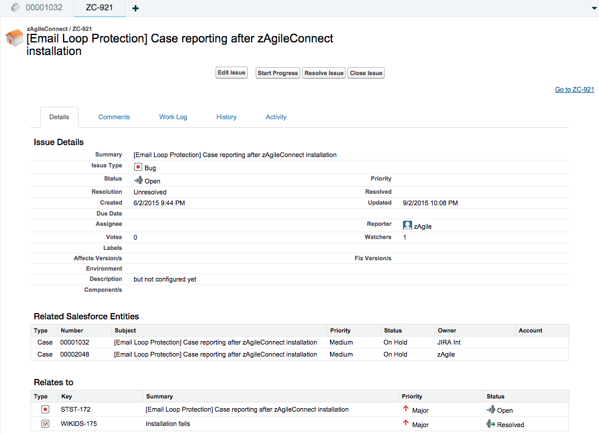Image resolution: width=599 pixels, height=434 pixels.
Task: Click the Major priority arrow for WIKIDS-175
Action: point(407,424)
